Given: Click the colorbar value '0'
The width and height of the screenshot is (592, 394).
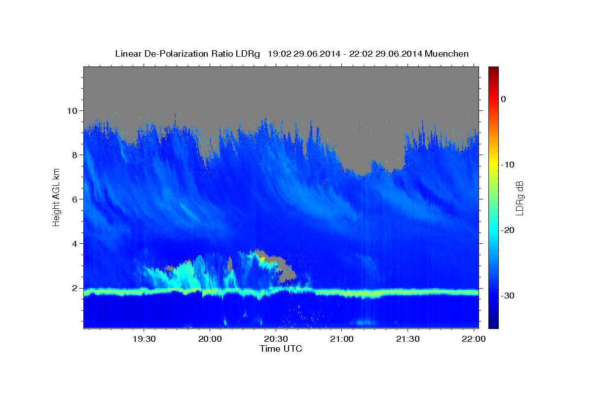Looking at the screenshot, I should (x=503, y=99).
